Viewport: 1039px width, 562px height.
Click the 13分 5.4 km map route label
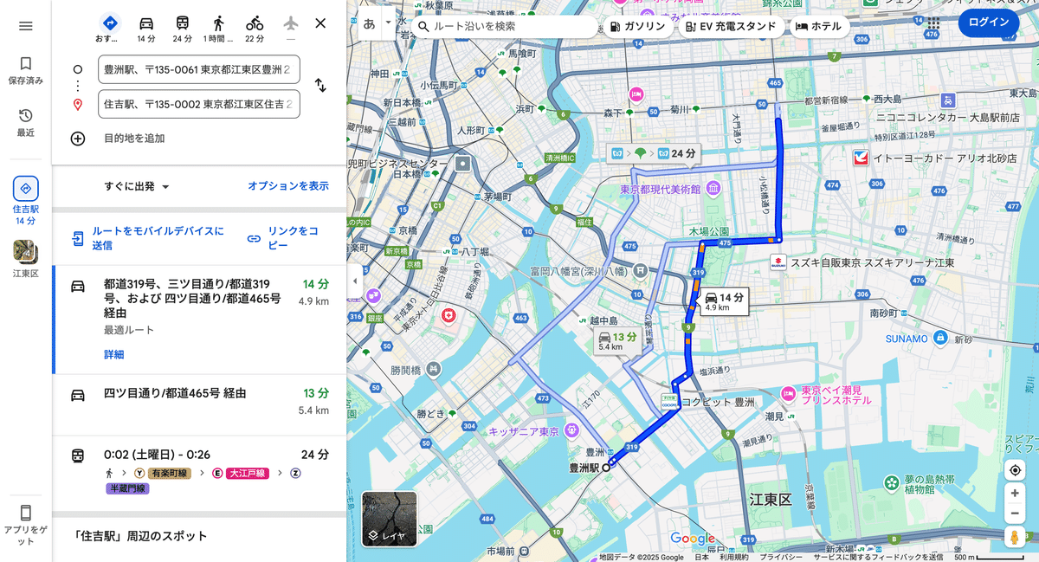coord(618,340)
